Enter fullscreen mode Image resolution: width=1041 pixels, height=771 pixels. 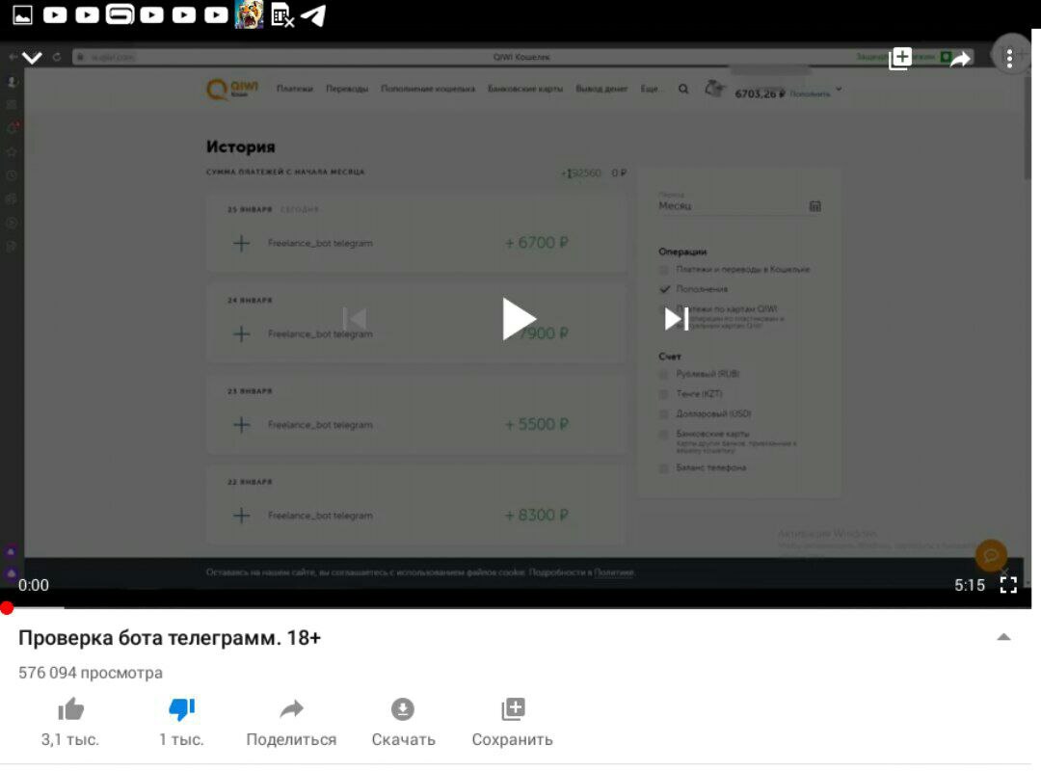[1008, 585]
